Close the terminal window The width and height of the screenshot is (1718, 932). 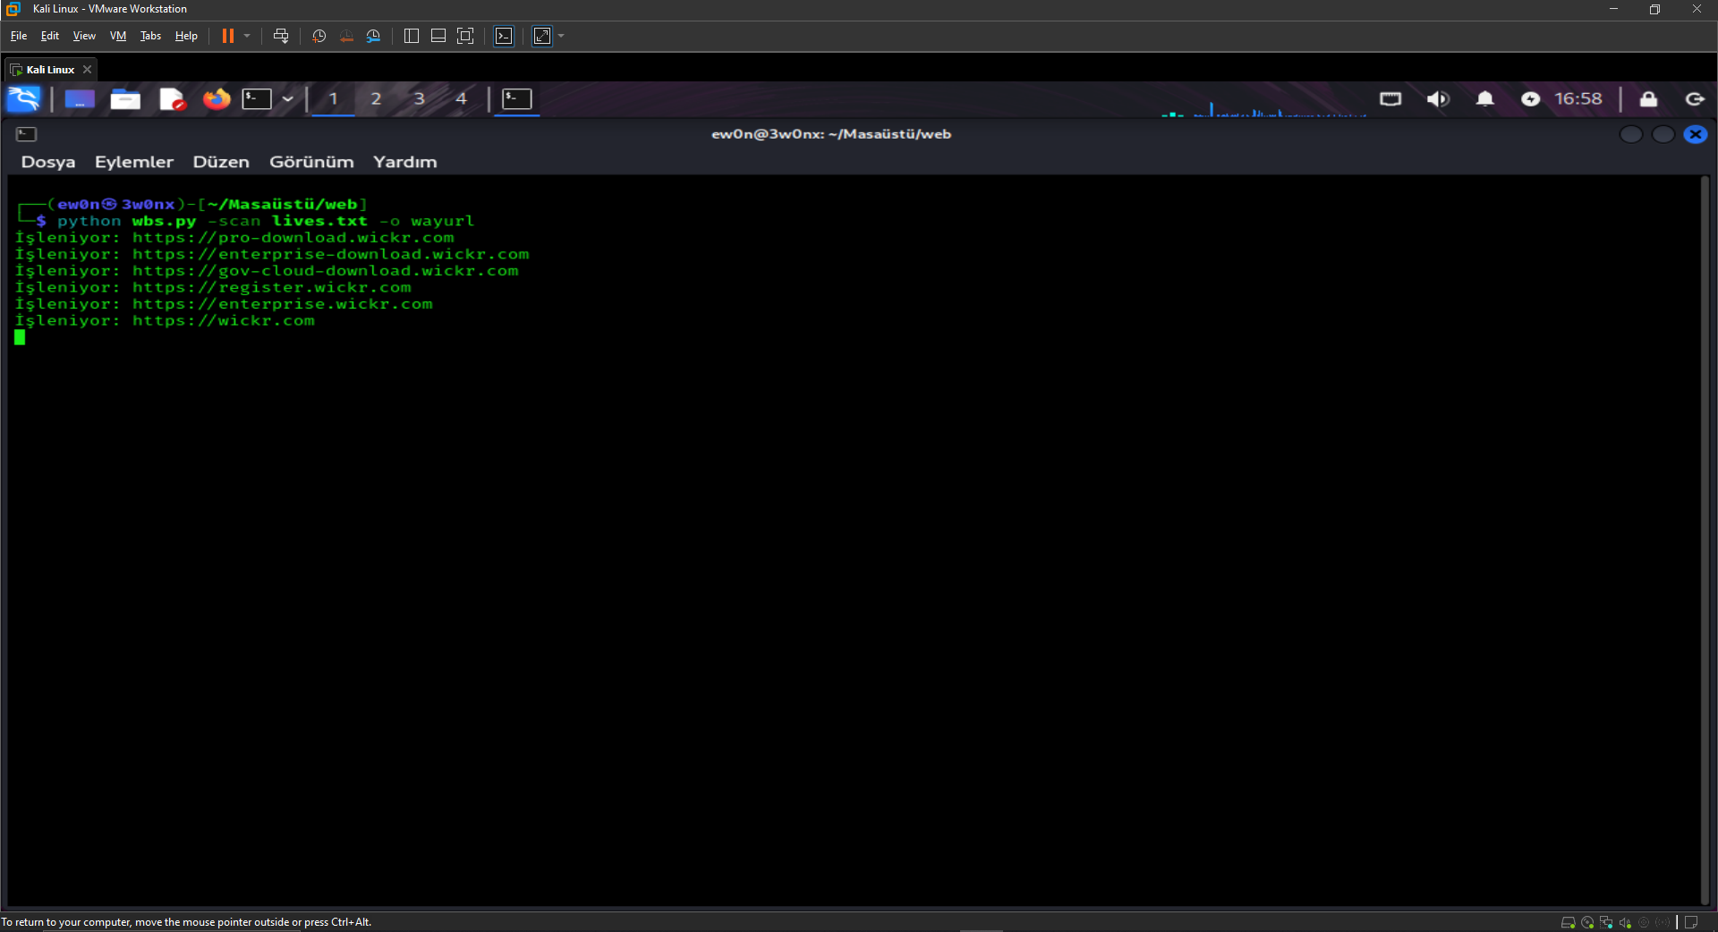(x=1696, y=134)
